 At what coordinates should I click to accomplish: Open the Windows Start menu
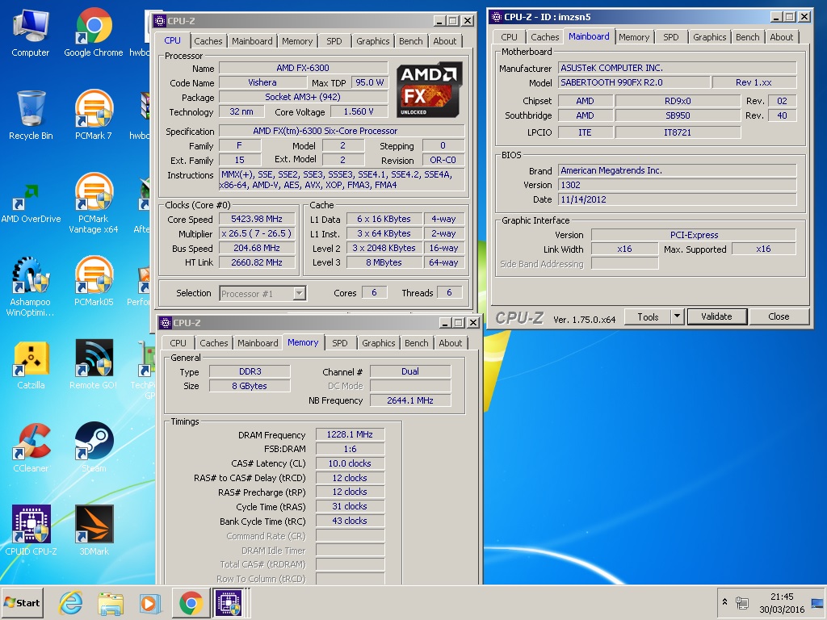[x=22, y=602]
